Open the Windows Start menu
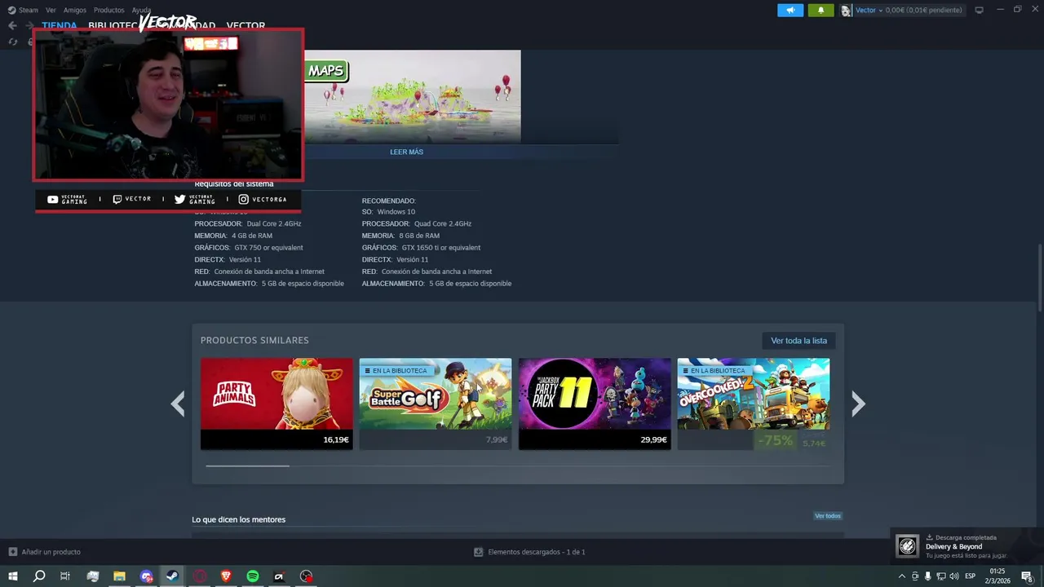Image resolution: width=1044 pixels, height=587 pixels. pos(13,576)
